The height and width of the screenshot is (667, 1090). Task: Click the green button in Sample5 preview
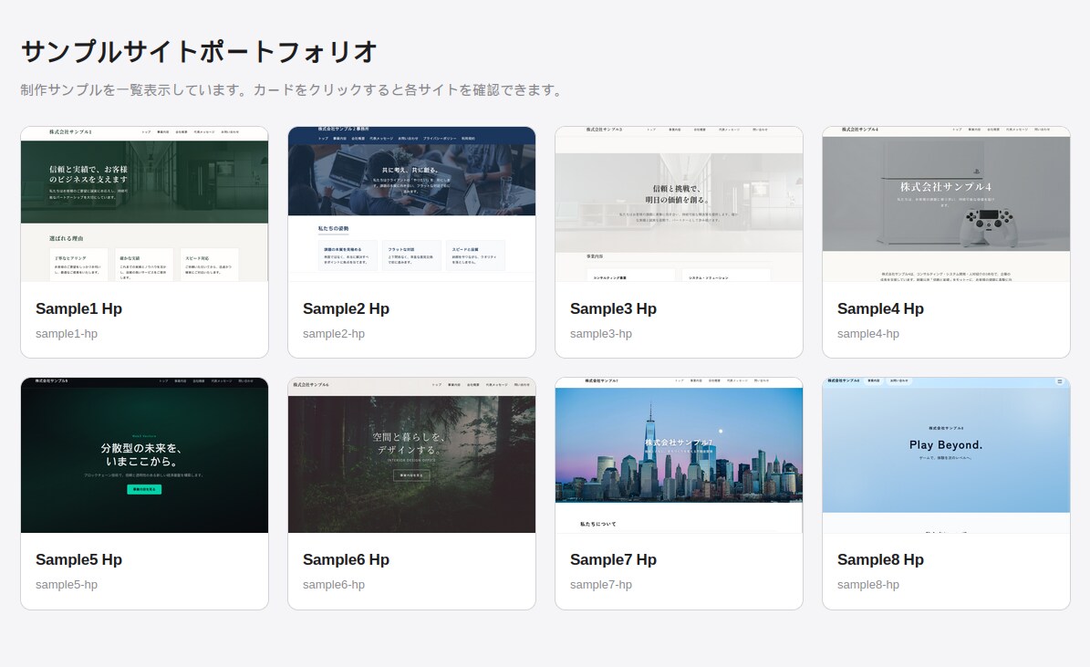144,489
